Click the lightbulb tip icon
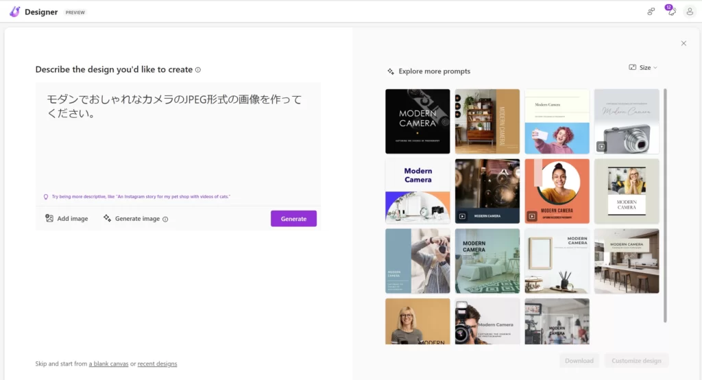 coord(46,197)
